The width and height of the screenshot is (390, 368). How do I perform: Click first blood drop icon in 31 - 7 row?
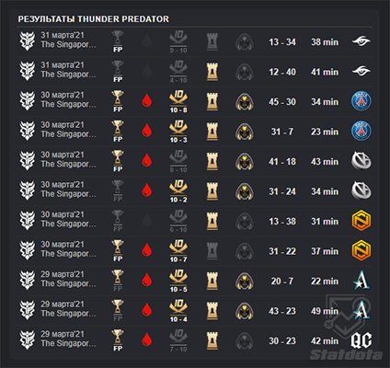(x=147, y=132)
